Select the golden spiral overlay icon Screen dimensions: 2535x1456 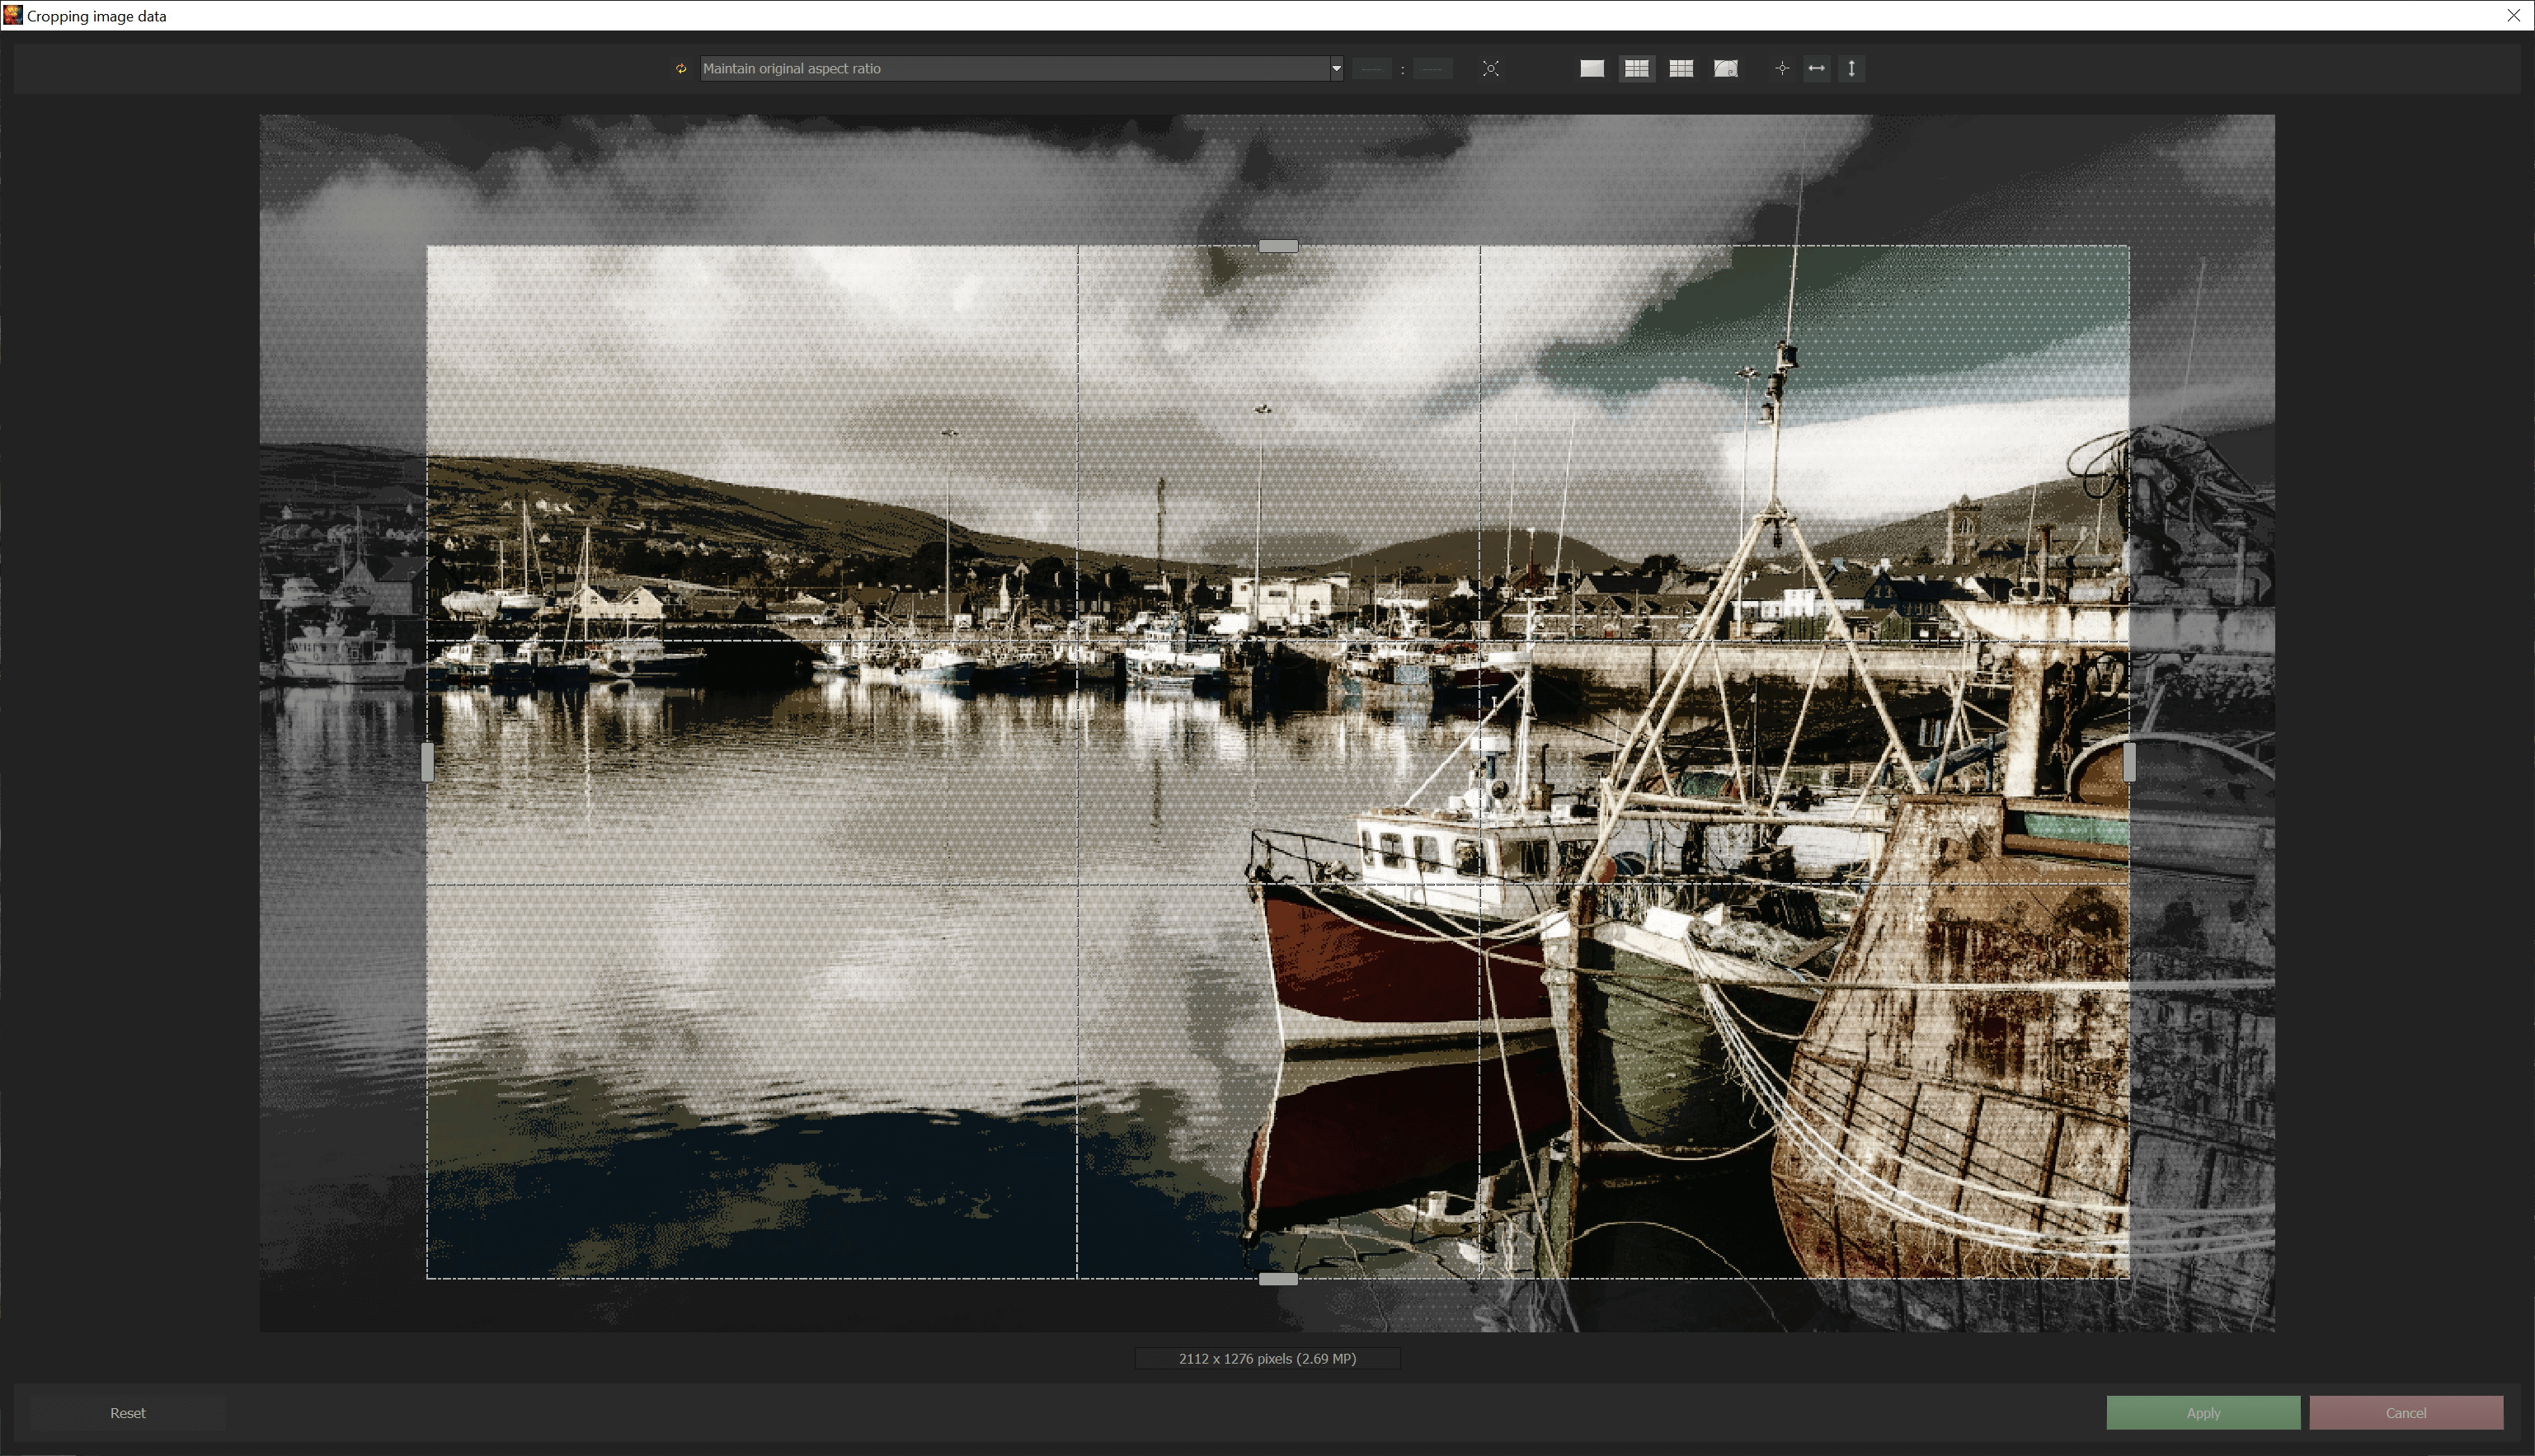[1726, 69]
